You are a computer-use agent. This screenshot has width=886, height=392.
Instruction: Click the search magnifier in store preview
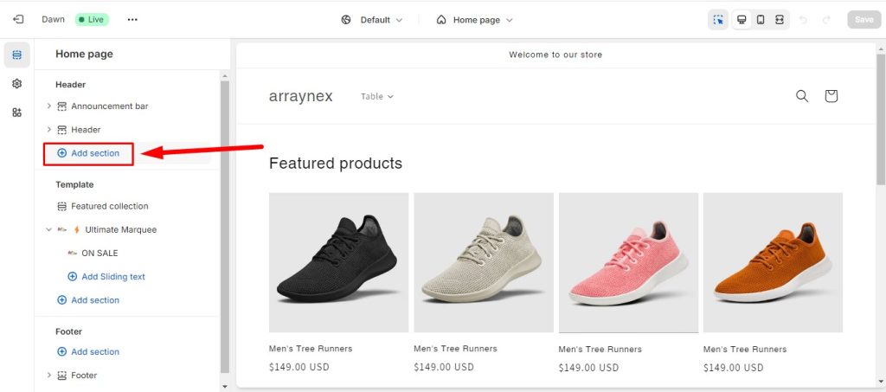pyautogui.click(x=802, y=96)
